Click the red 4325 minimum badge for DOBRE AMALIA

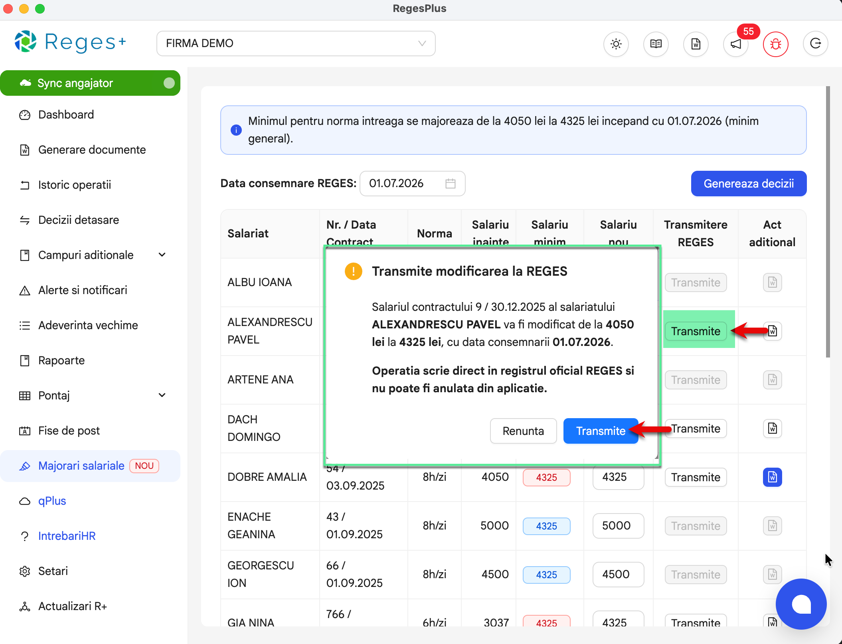click(x=546, y=477)
